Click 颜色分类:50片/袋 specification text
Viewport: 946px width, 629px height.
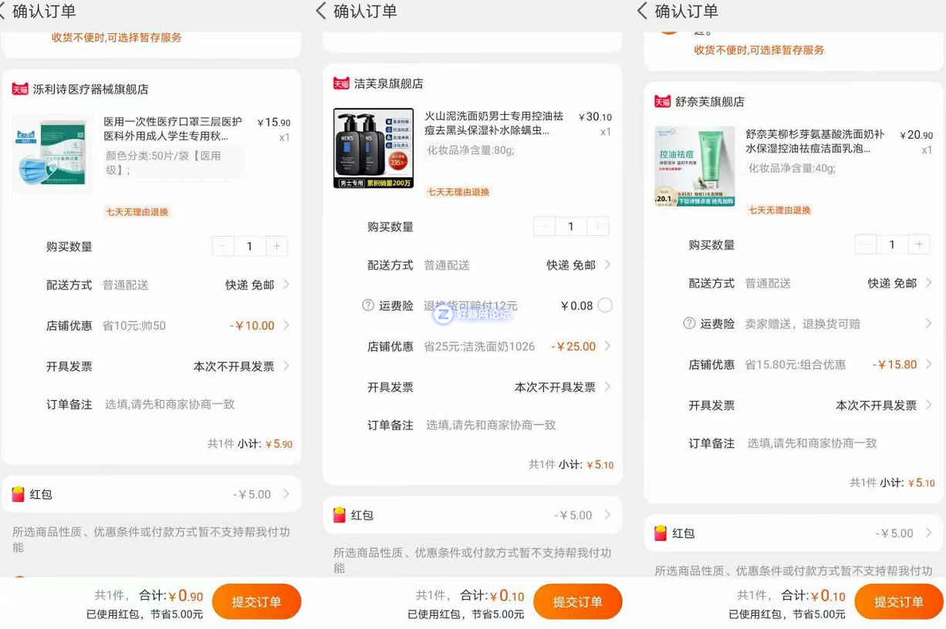(x=164, y=163)
